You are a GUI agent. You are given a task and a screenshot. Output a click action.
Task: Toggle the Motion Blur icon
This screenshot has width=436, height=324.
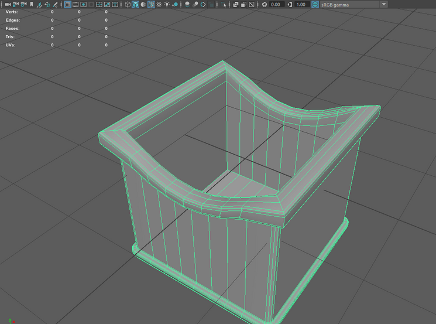click(195, 5)
